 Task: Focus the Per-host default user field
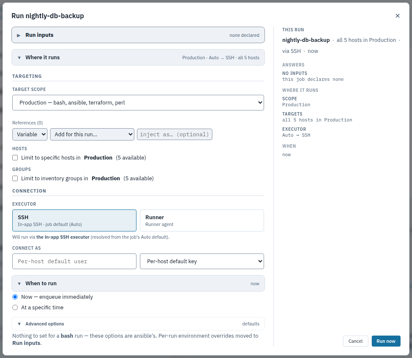click(x=74, y=261)
